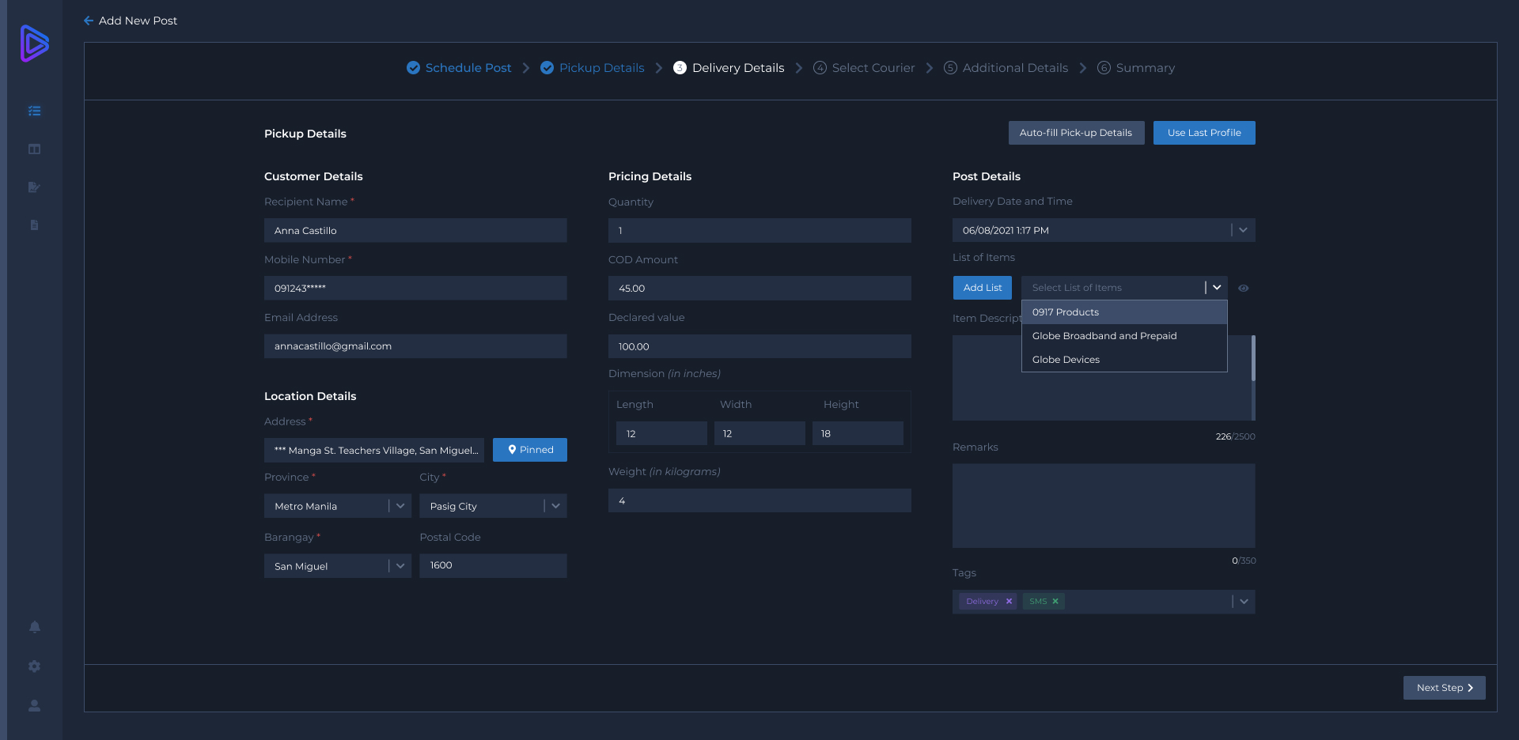Remove the Delivery tag
The width and height of the screenshot is (1519, 740).
coord(1009,602)
